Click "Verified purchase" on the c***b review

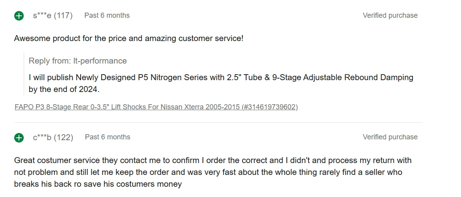pos(390,137)
